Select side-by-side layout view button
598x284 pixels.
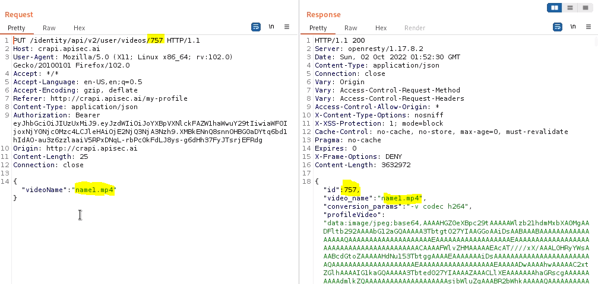click(x=555, y=8)
